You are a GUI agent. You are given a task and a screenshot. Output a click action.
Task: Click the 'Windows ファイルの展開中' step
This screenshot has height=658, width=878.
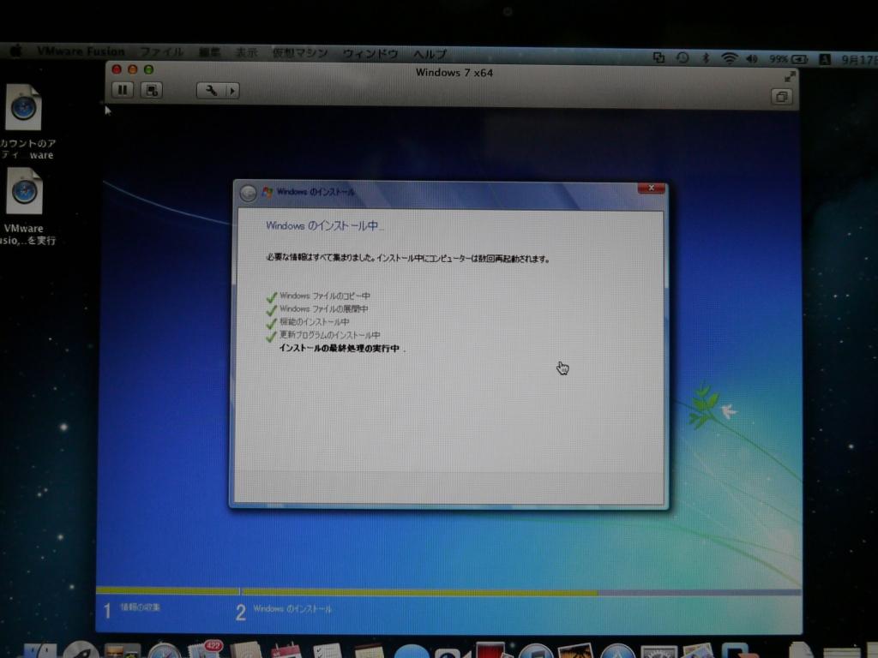(x=323, y=308)
